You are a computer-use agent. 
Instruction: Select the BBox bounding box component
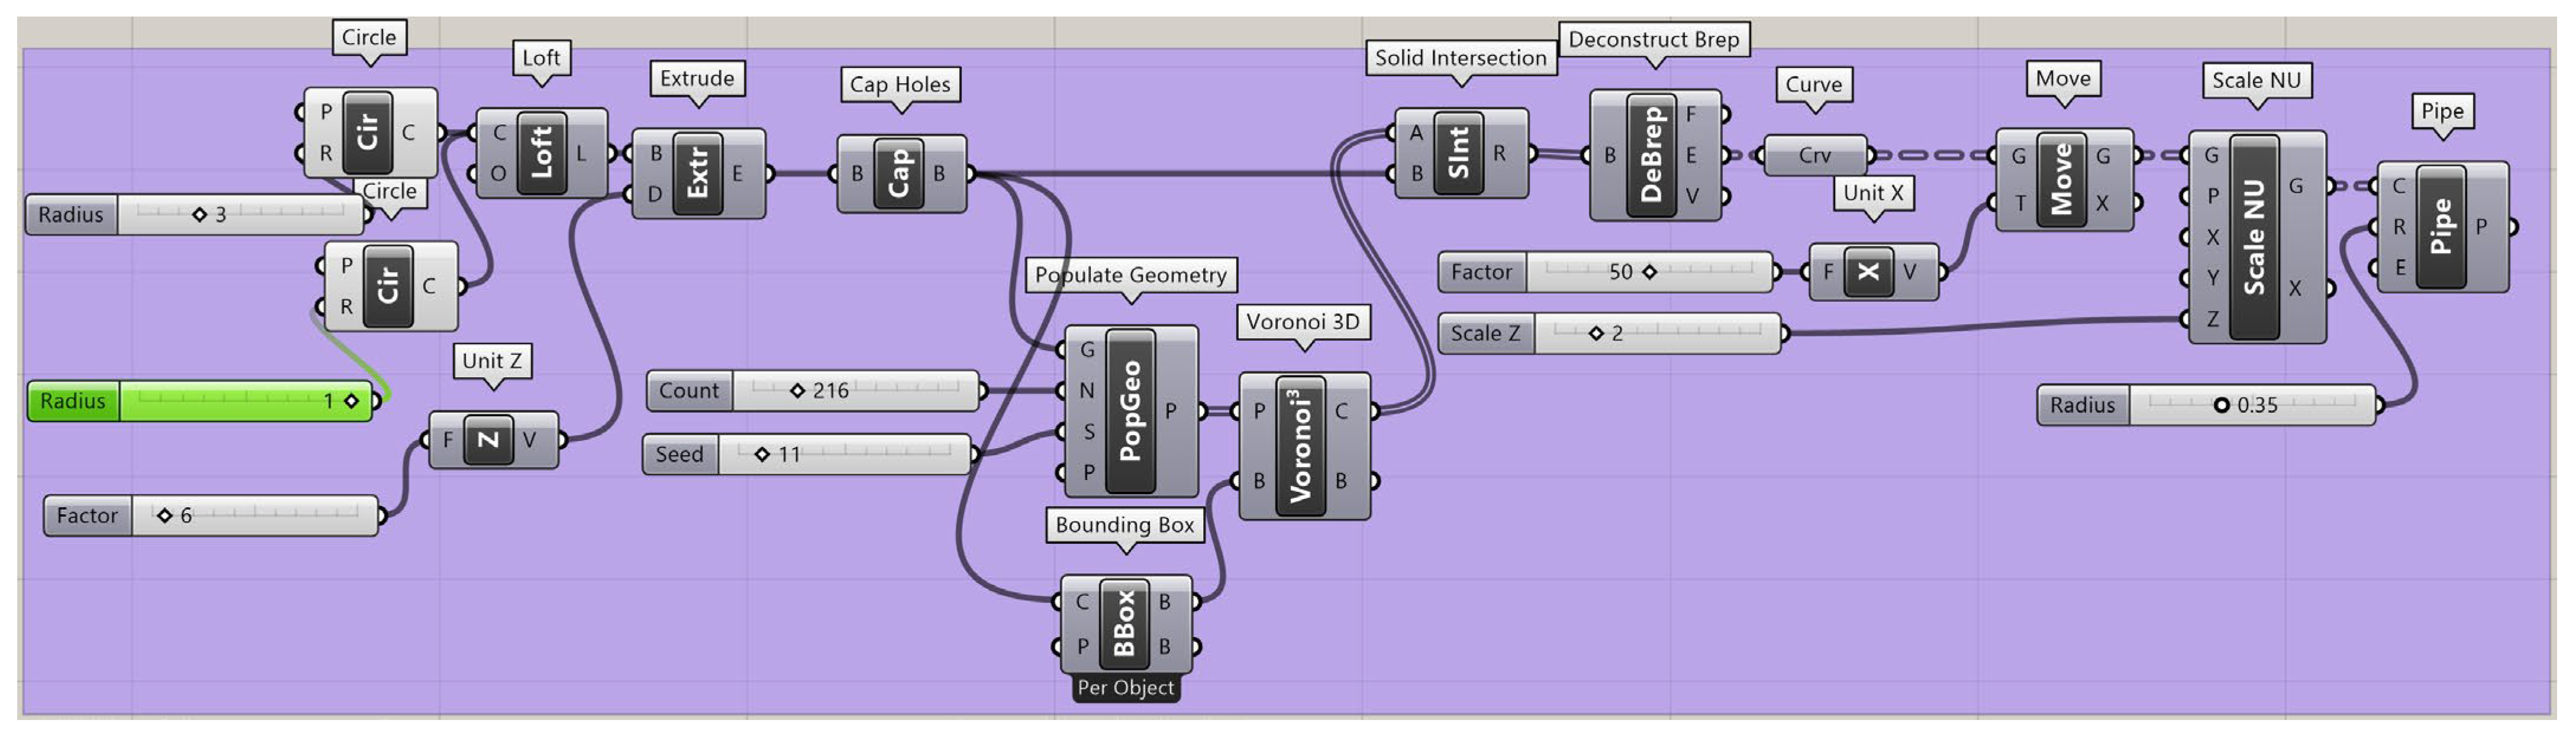[x=1125, y=624]
